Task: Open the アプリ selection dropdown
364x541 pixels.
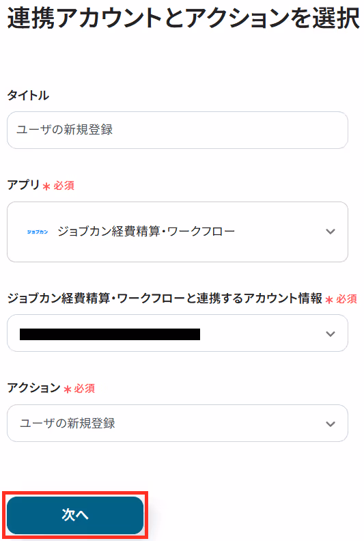Action: click(x=178, y=232)
